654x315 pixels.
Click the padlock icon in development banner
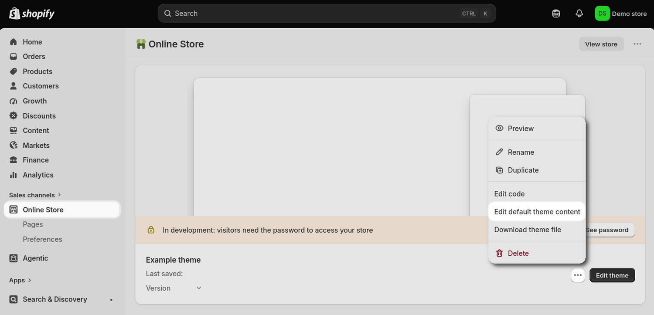151,230
